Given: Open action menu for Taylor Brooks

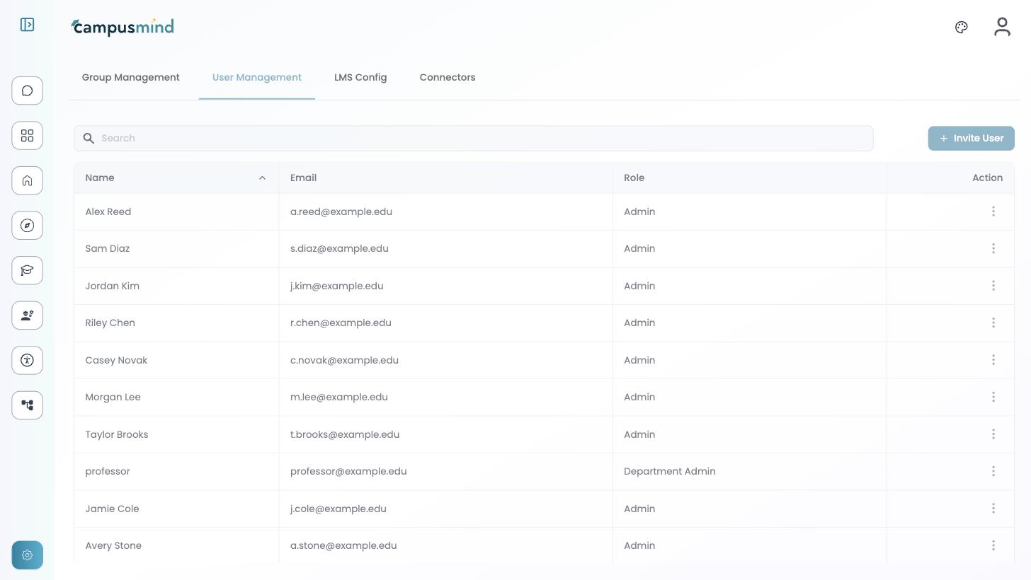Looking at the screenshot, I should tap(993, 434).
